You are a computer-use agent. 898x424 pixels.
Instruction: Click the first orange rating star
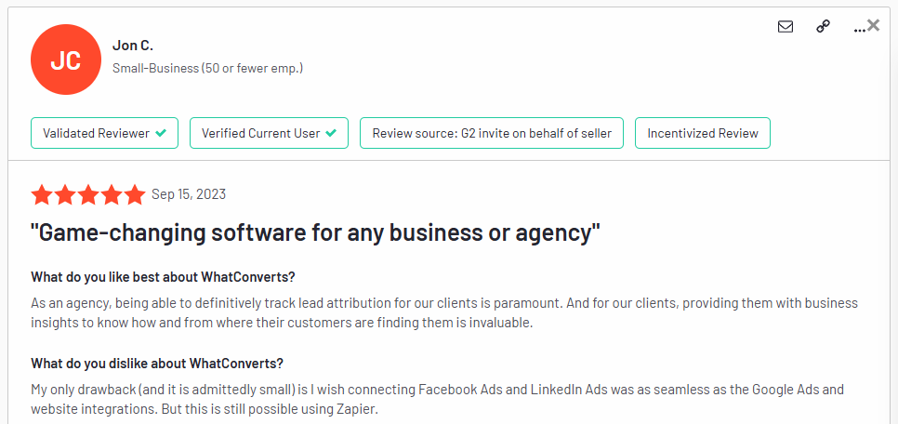(x=42, y=195)
